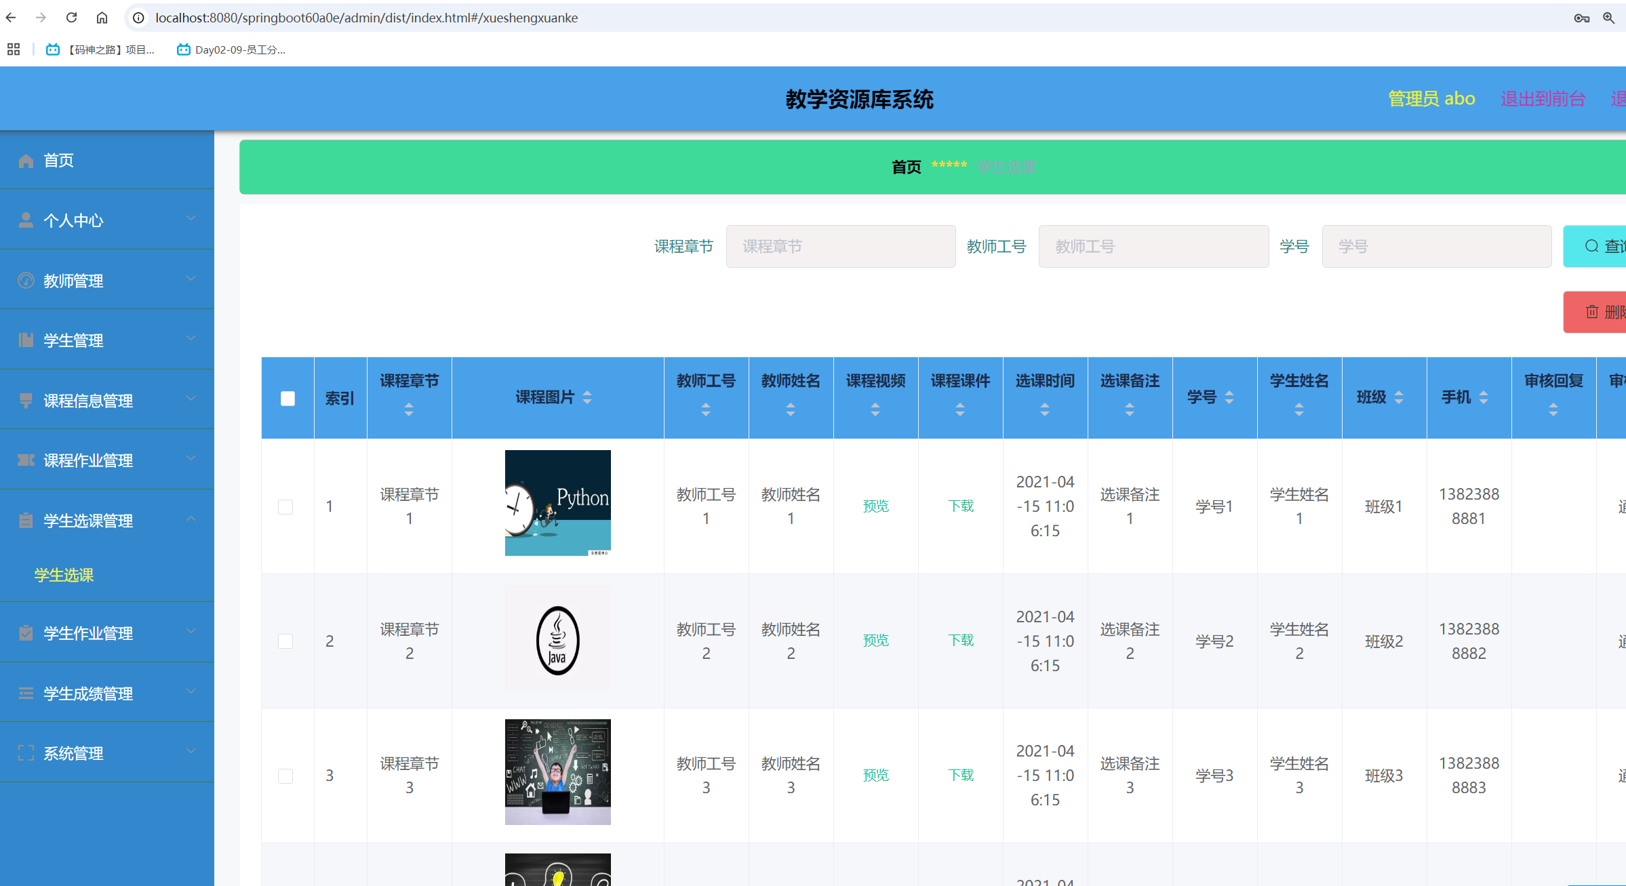The image size is (1626, 886).
Task: Select the 个人中心 person icon
Action: (x=26, y=218)
